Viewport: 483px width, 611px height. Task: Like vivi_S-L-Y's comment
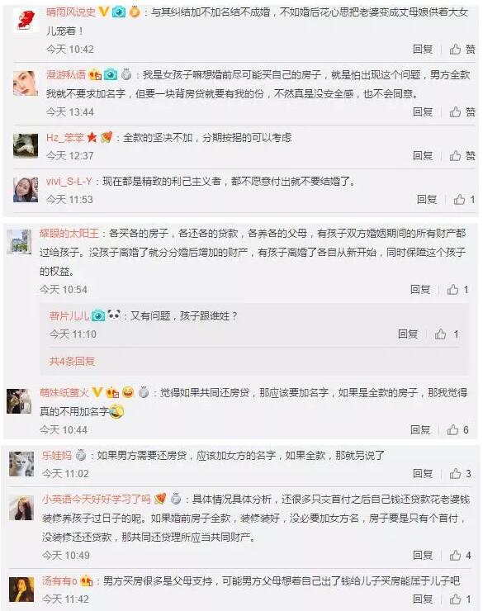click(464, 200)
